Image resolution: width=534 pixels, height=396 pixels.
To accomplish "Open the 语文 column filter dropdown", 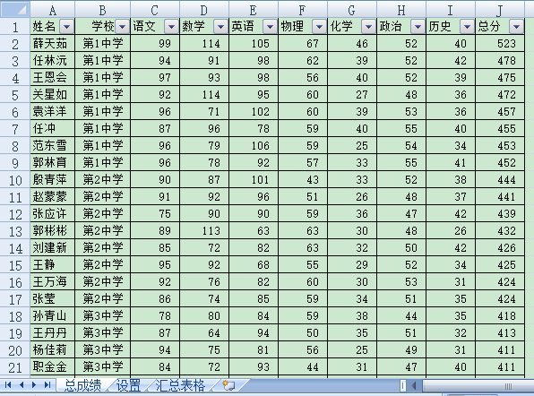I will pos(171,26).
